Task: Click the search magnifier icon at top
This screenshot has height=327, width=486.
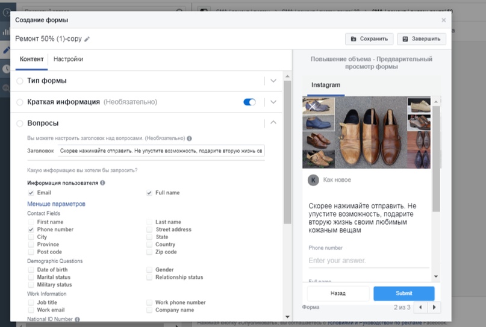Action: pos(181,11)
